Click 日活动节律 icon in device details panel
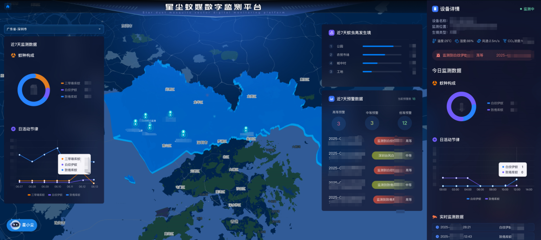 tap(435, 139)
